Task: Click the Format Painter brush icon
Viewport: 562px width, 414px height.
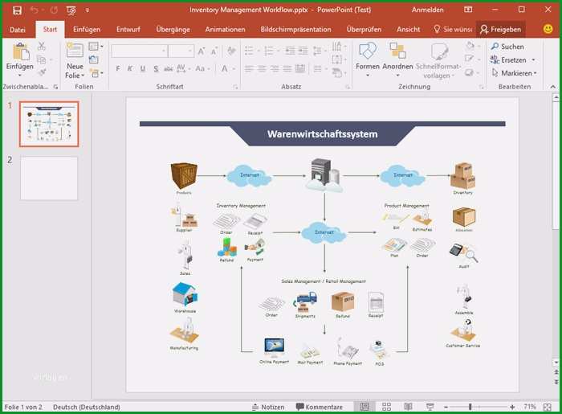Action: [x=42, y=72]
